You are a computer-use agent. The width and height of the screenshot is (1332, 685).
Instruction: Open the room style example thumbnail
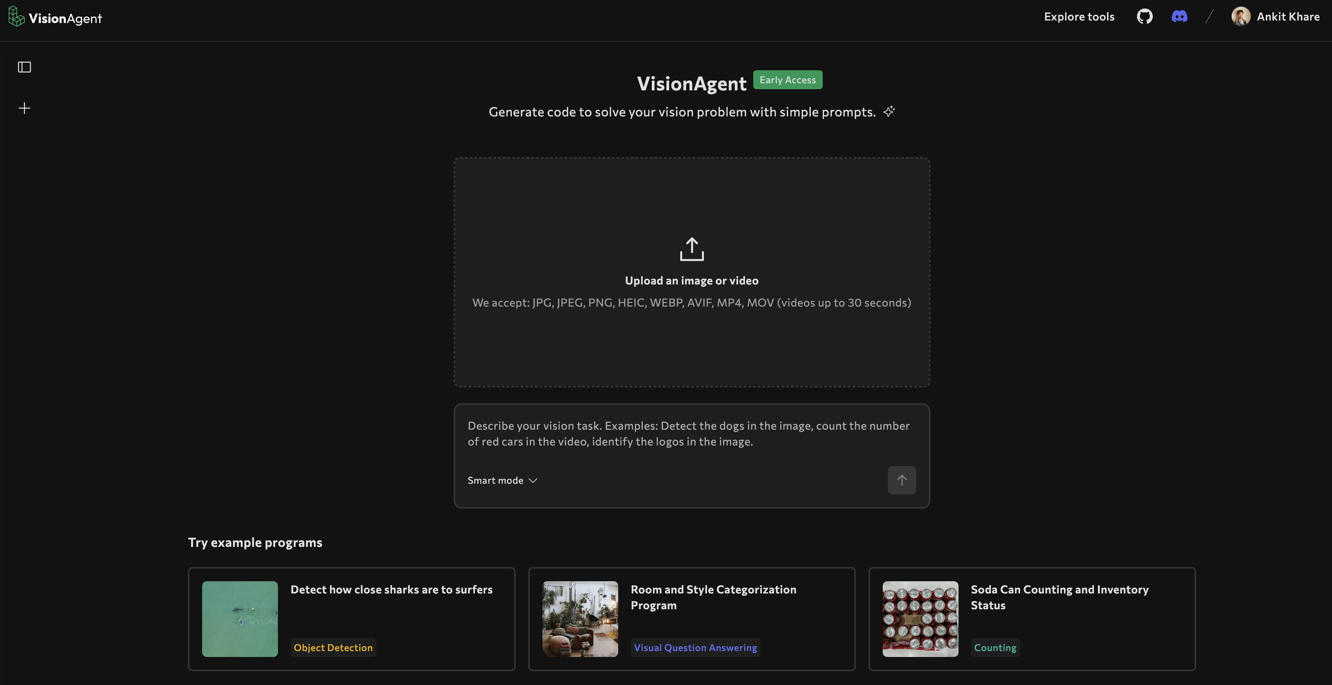580,619
